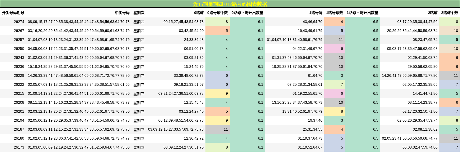The height and width of the screenshot is (152, 460).
Task: Select period number 26173
Action: pyautogui.click(x=19, y=147)
